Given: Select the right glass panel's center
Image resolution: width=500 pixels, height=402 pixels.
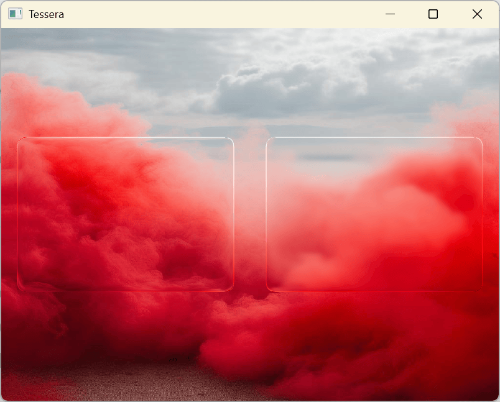Looking at the screenshot, I should 374,214.
